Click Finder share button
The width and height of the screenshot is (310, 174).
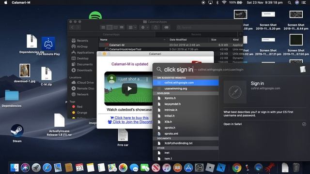click(x=156, y=28)
